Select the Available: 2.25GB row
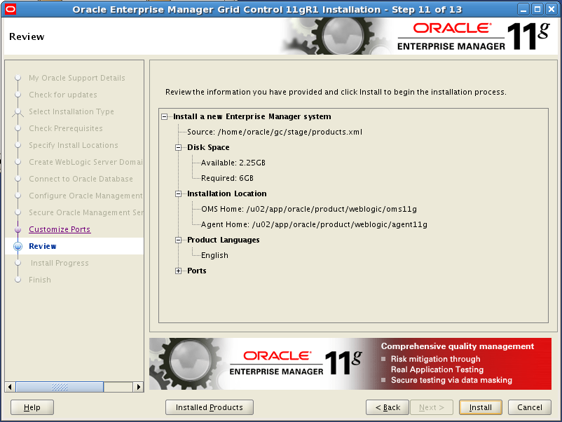Viewport: 562px width, 422px height. click(x=233, y=163)
